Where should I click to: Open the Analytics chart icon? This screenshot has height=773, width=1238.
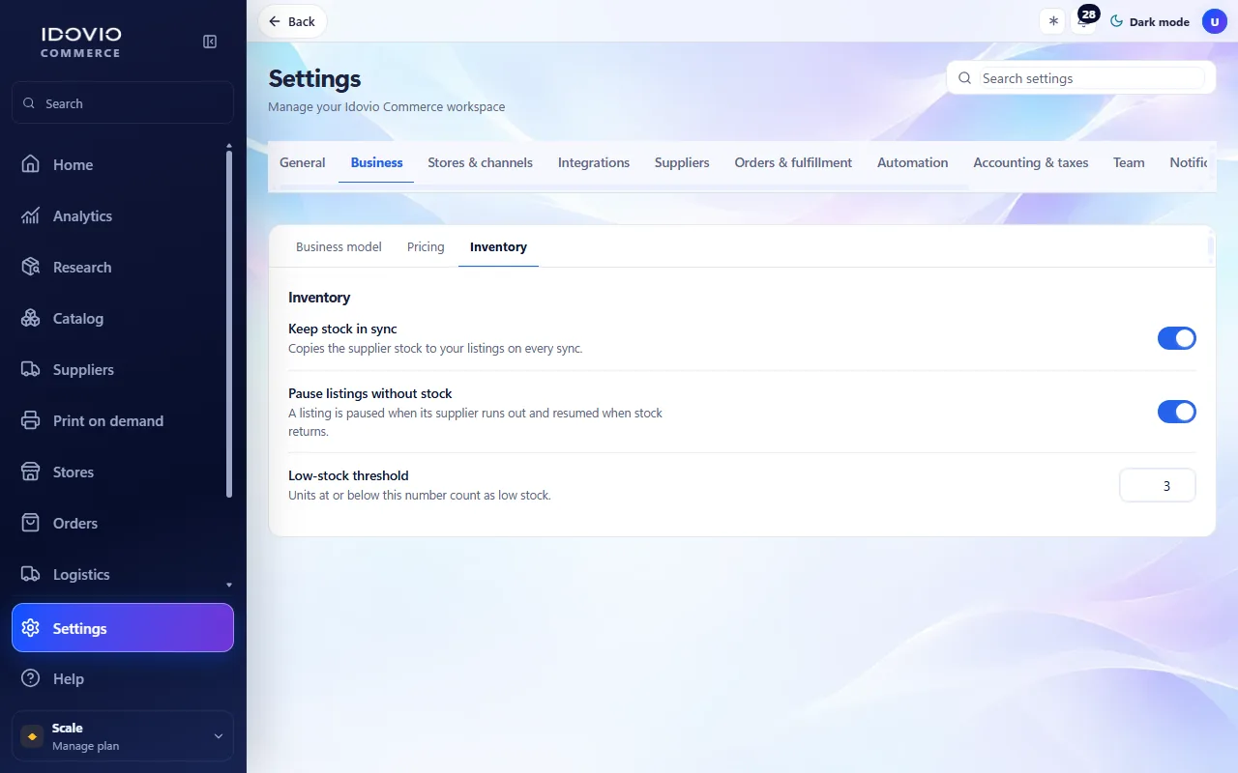tap(31, 215)
